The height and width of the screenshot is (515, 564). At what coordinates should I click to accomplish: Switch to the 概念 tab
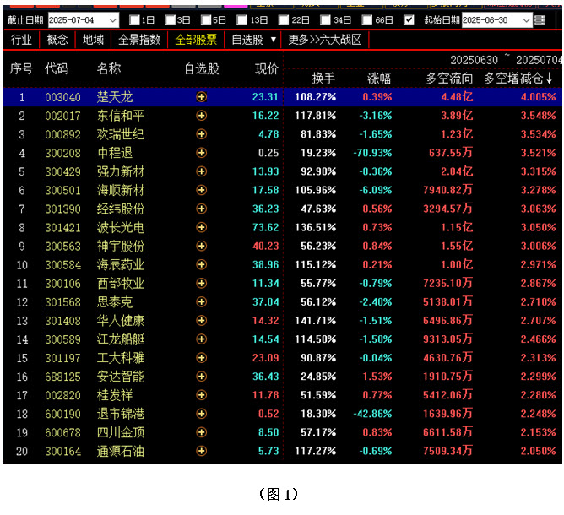click(x=57, y=39)
